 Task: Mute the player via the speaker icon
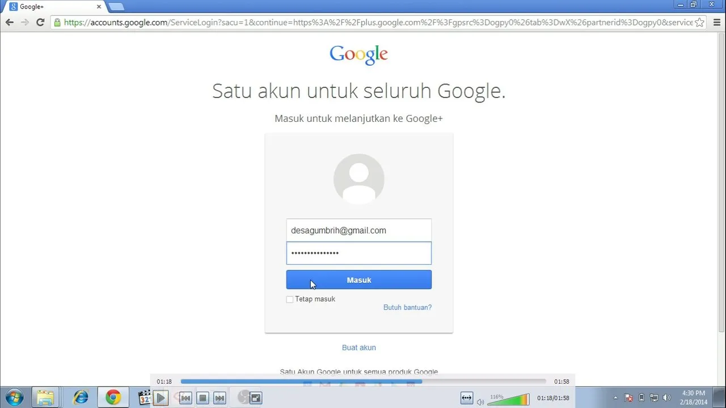(480, 402)
